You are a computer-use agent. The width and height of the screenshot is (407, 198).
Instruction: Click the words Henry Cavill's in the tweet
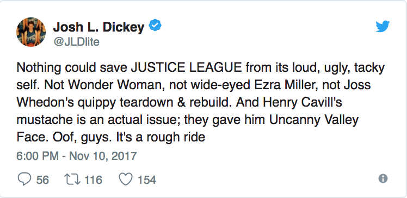tap(303, 103)
